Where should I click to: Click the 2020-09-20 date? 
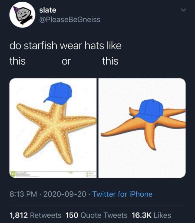(64, 194)
